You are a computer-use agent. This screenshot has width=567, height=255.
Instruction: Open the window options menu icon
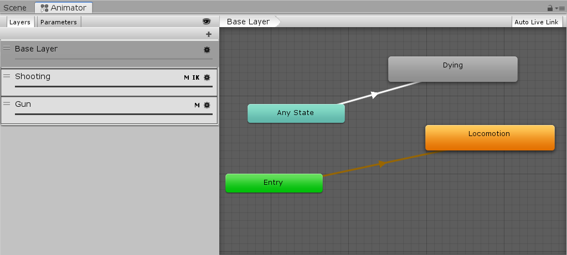tap(560, 8)
